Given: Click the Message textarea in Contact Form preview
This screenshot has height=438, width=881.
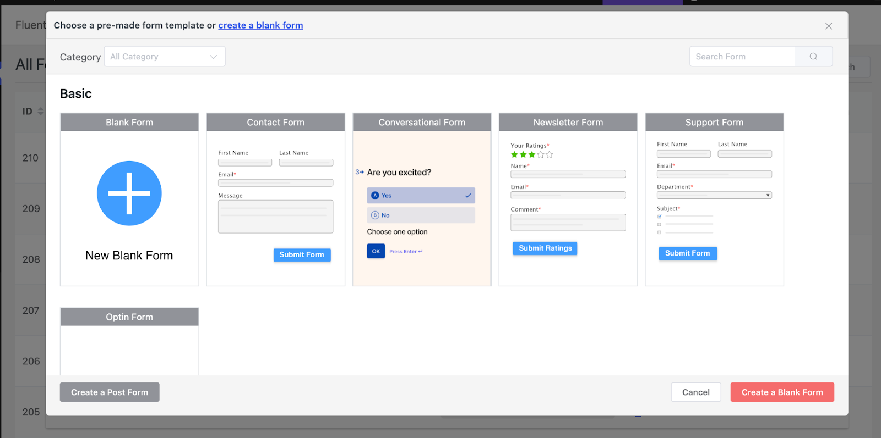Looking at the screenshot, I should (276, 217).
